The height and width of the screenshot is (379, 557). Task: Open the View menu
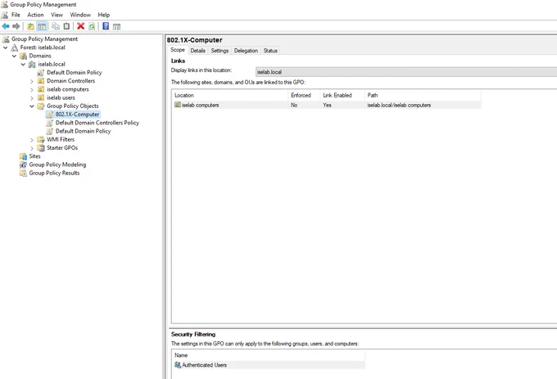tap(57, 15)
